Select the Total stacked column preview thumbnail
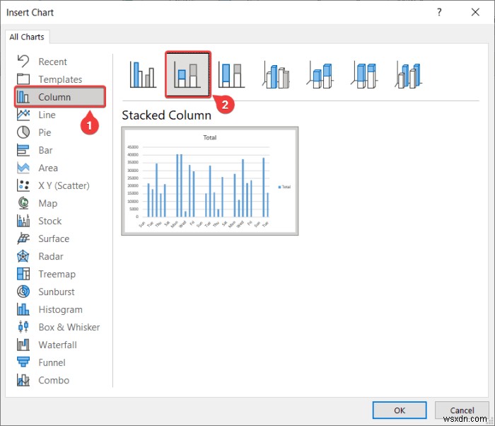Image resolution: width=495 pixels, height=426 pixels. coord(210,181)
